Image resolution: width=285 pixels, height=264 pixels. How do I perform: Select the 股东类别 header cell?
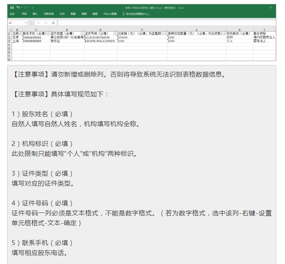coord(264,34)
